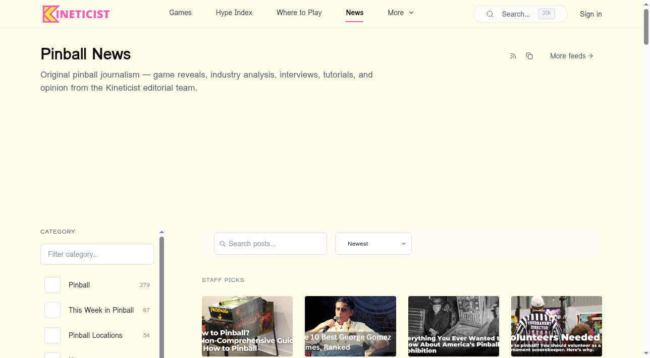This screenshot has height=358, width=650.
Task: Click the copy feed URL icon
Action: click(x=529, y=56)
